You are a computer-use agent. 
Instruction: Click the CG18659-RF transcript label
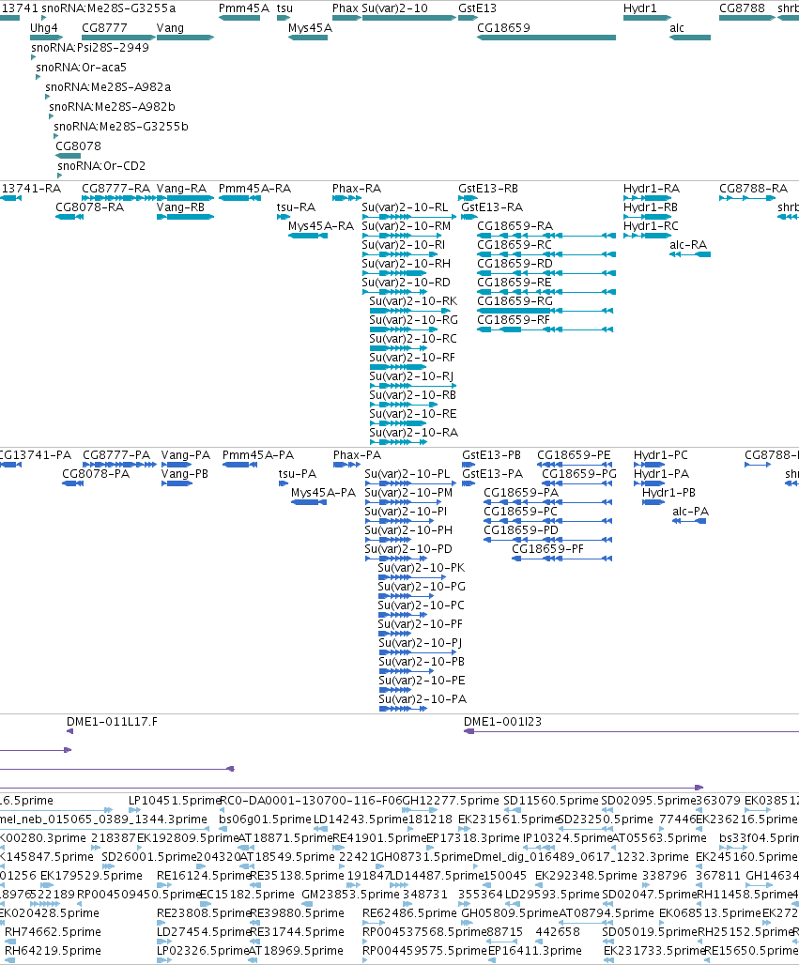click(514, 319)
